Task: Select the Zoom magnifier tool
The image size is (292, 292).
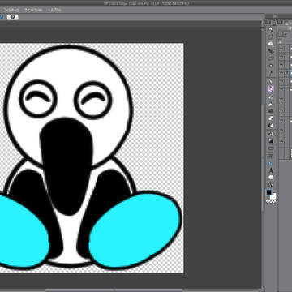Action: coord(271,29)
